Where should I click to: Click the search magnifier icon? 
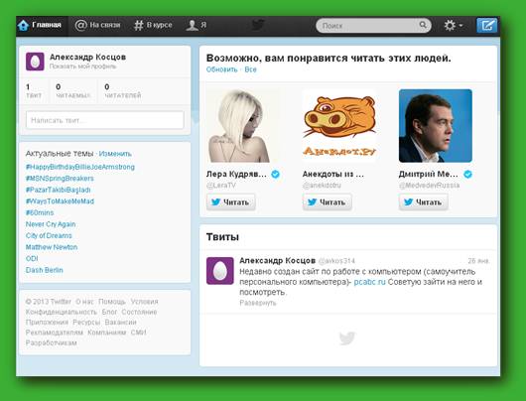click(x=423, y=25)
